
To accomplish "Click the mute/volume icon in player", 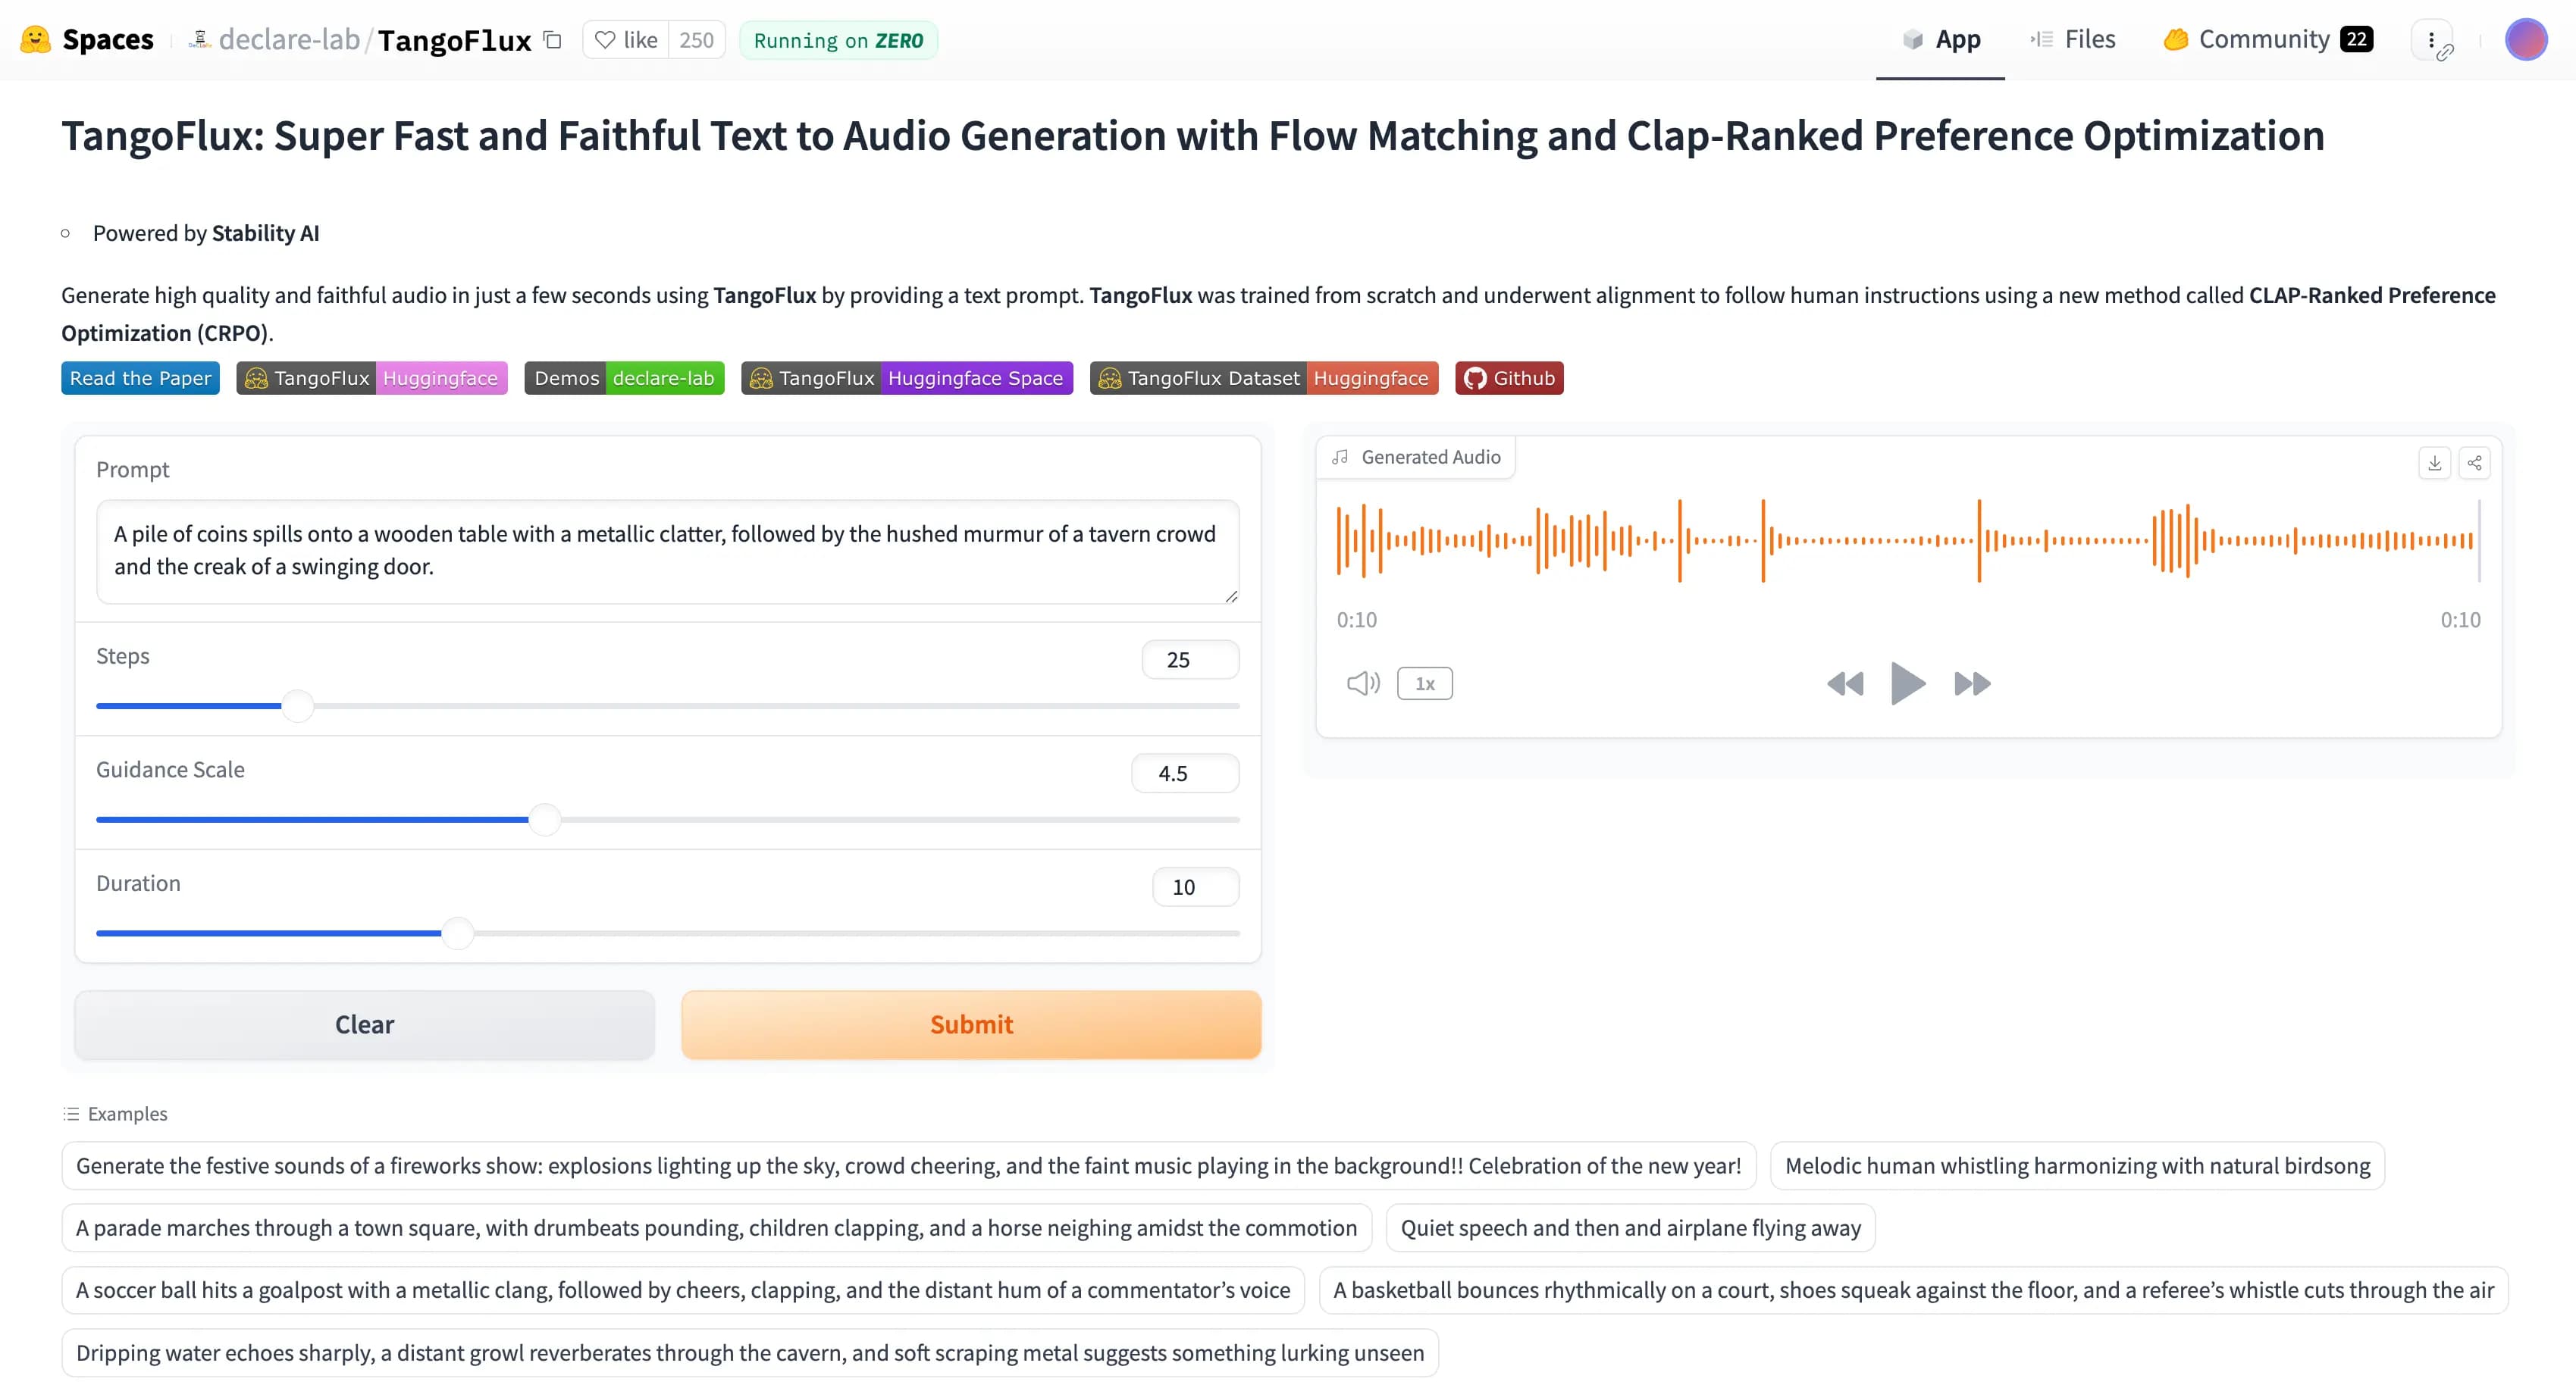I will 1363,682.
